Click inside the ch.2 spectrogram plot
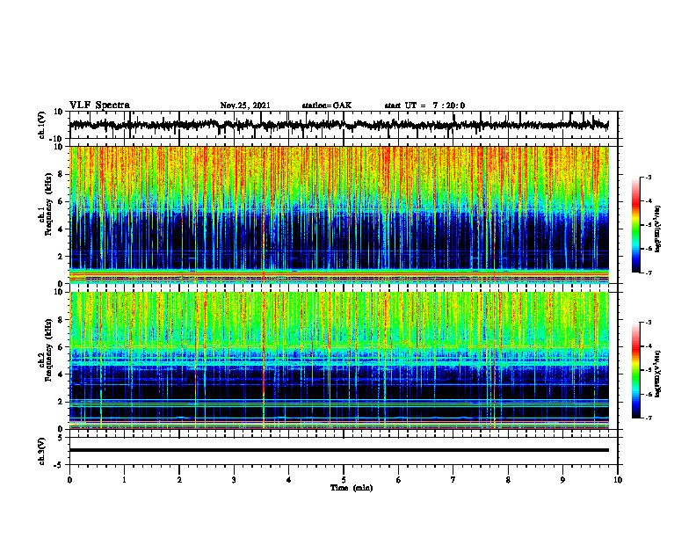 [x=339, y=360]
